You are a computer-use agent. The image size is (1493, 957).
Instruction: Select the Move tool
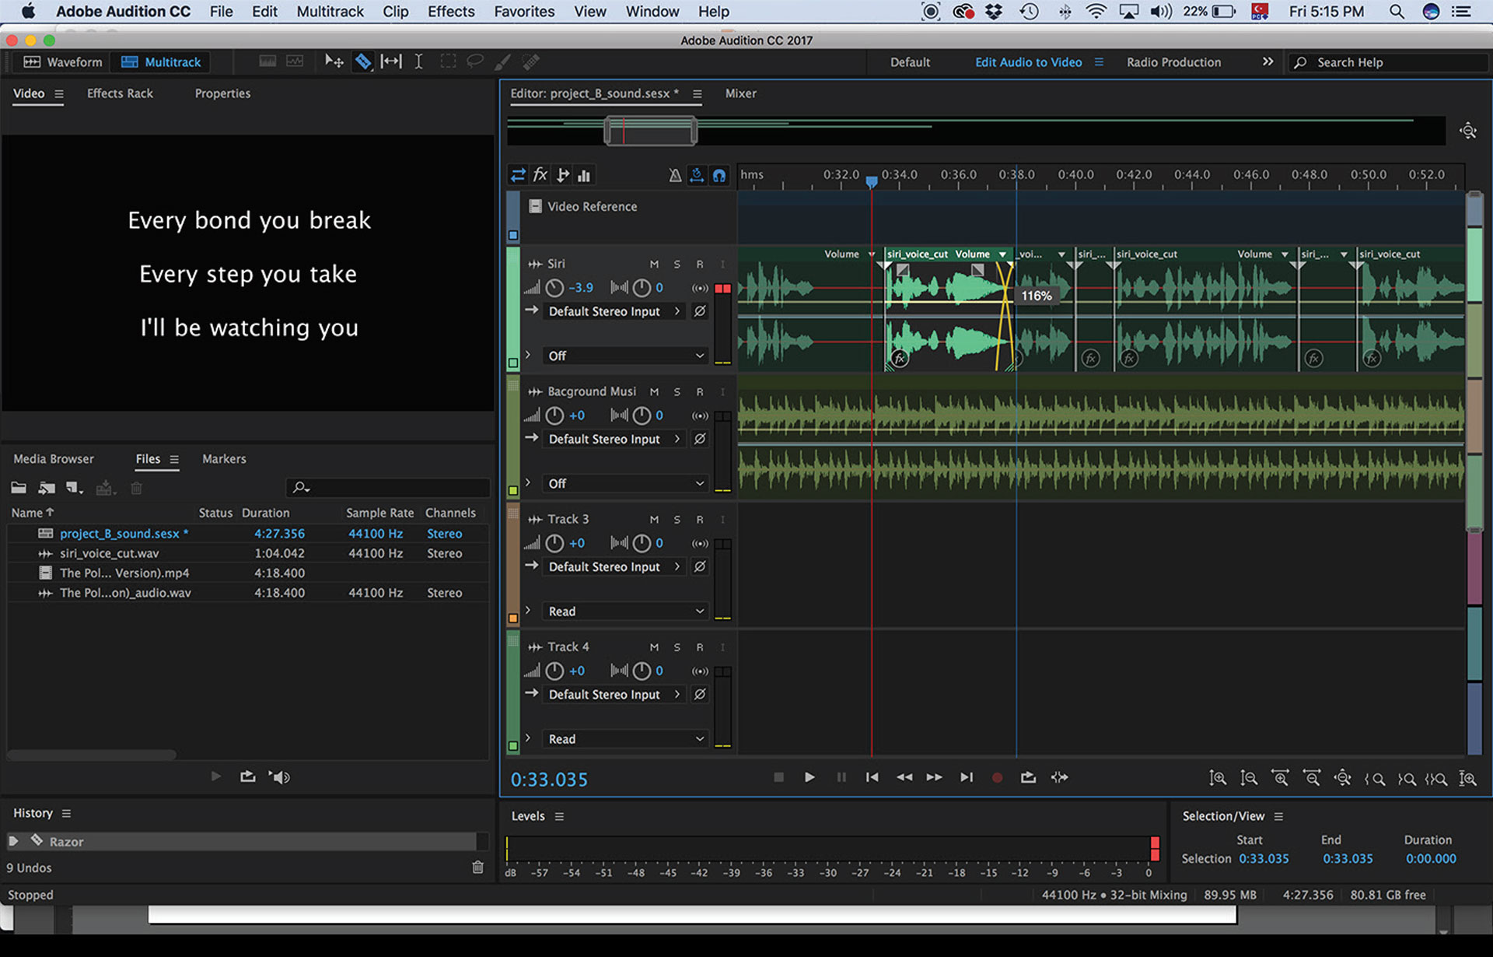[x=334, y=61]
